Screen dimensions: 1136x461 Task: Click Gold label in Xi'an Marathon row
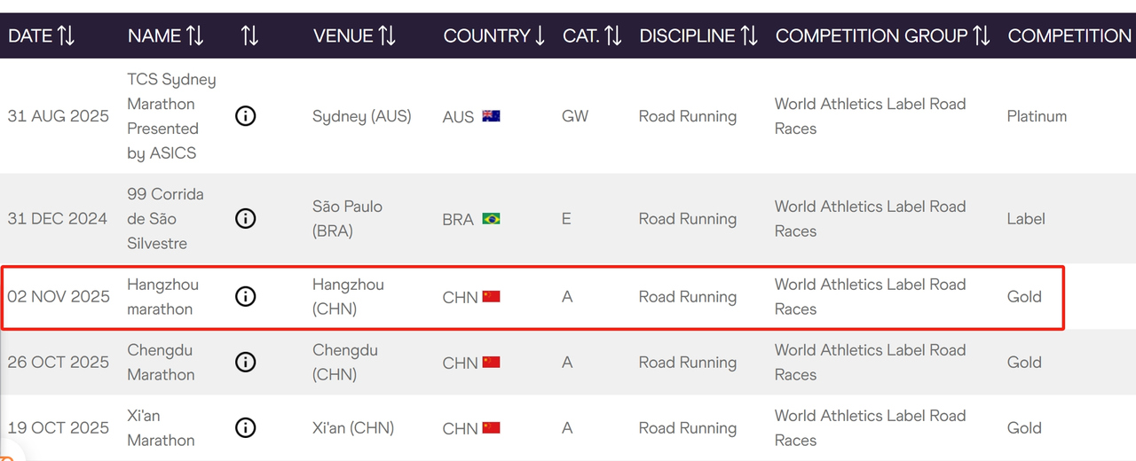[x=1024, y=428]
